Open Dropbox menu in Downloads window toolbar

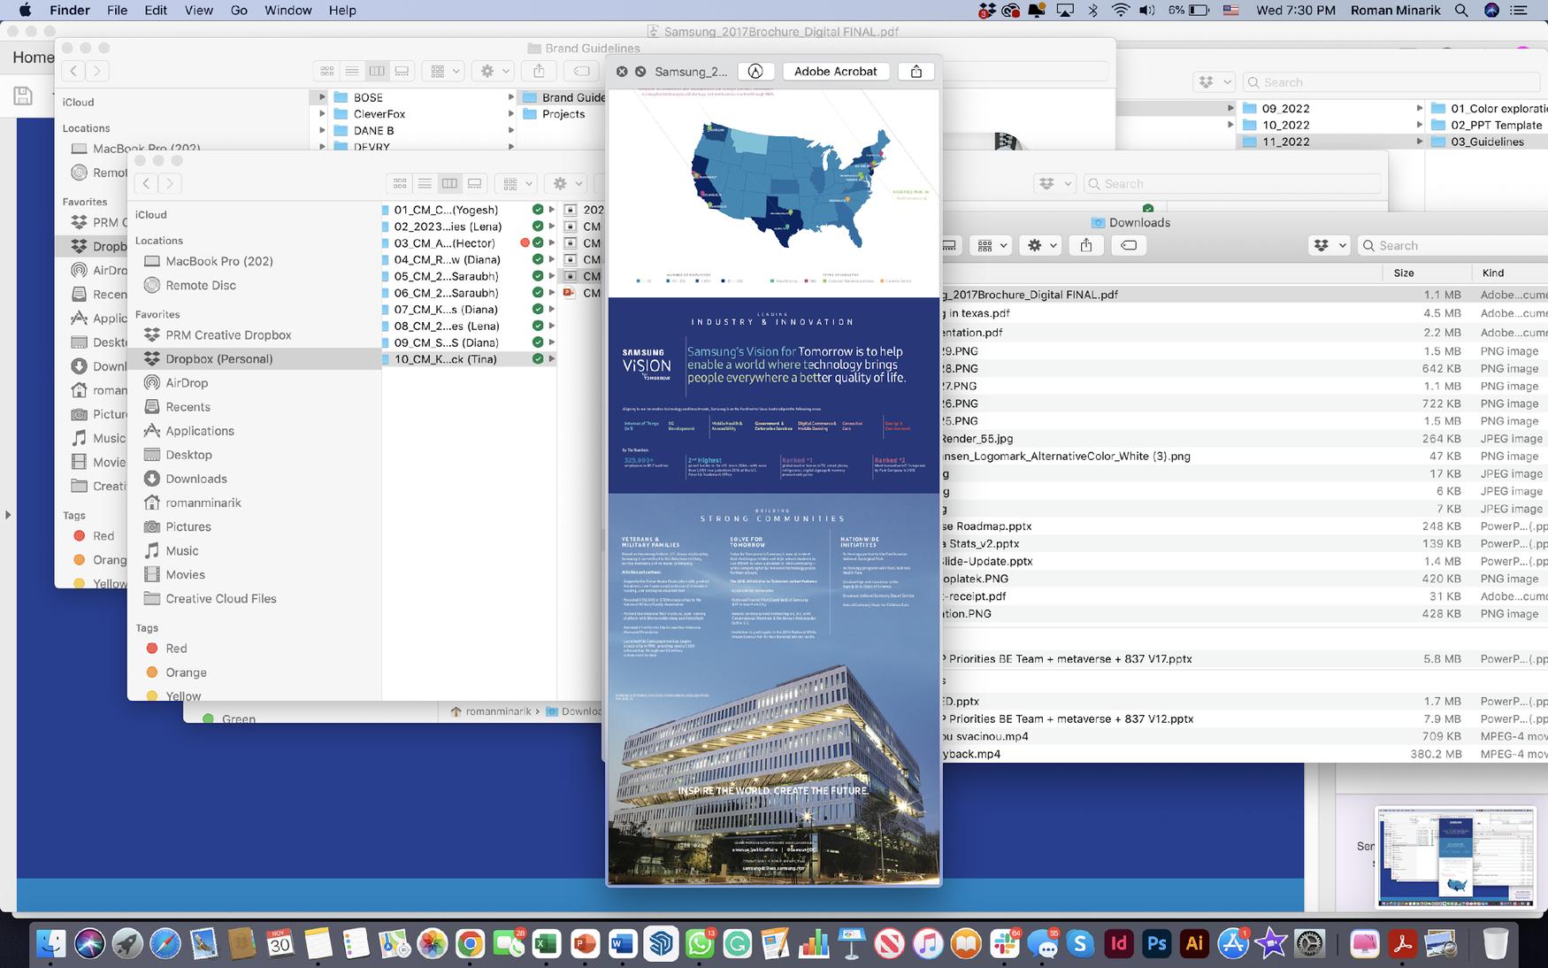pos(1329,246)
